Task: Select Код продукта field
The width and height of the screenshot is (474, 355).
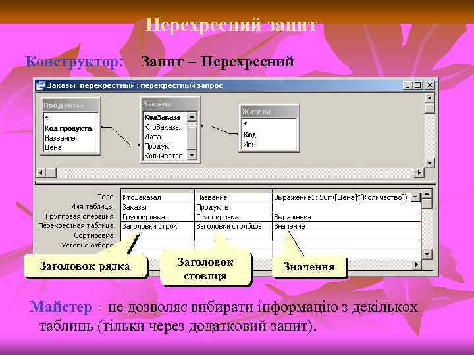Action: pos(68,128)
